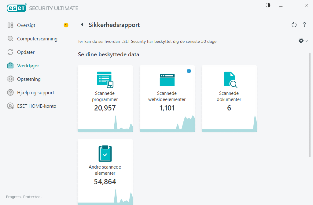
Task: Click the 1,101 web elements value
Action: tap(167, 108)
